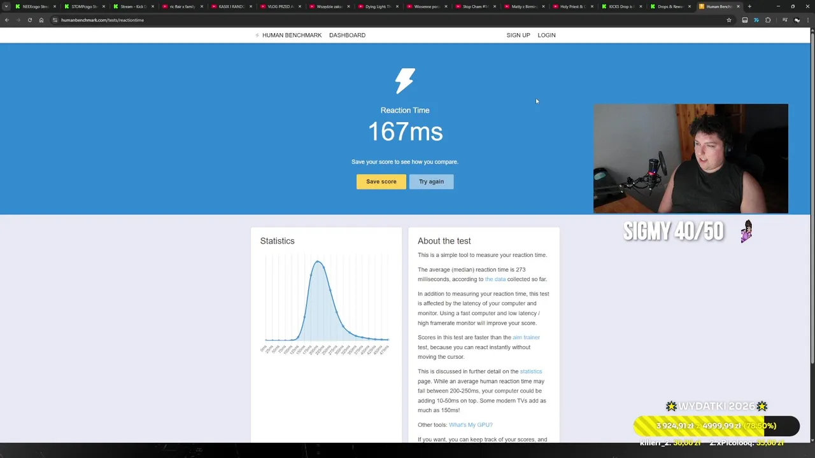Switch to Wszędzie zakaz tab

click(x=329, y=6)
